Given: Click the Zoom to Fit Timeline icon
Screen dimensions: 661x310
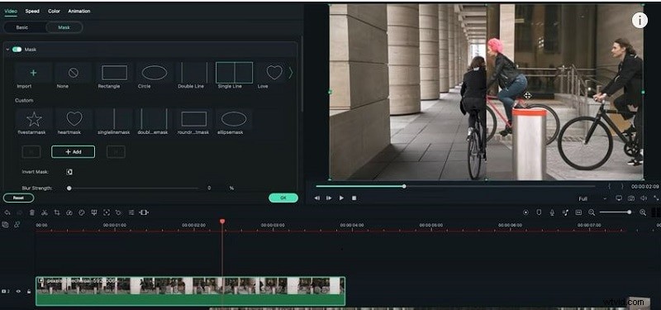Looking at the screenshot, I should coord(144,212).
